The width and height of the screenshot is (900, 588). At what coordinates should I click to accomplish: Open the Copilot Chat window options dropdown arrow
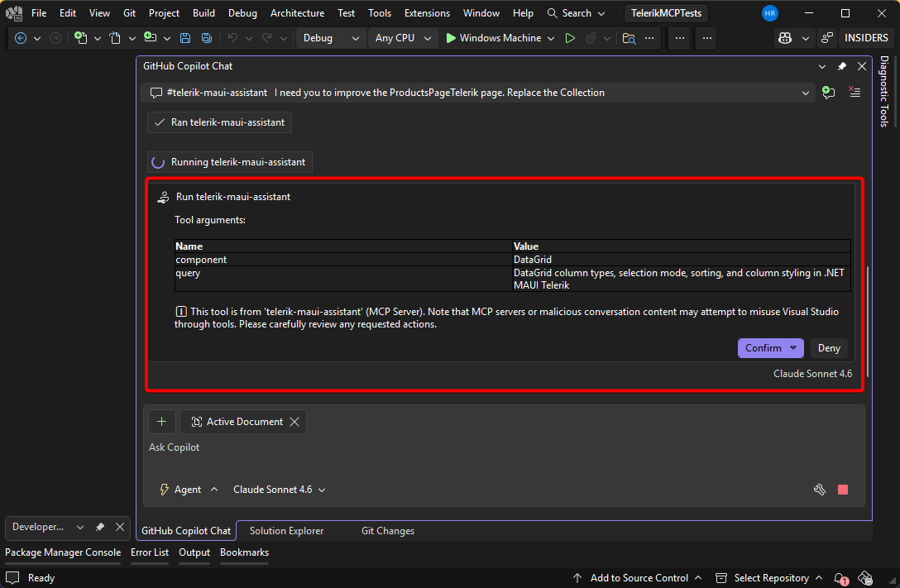[x=822, y=66]
